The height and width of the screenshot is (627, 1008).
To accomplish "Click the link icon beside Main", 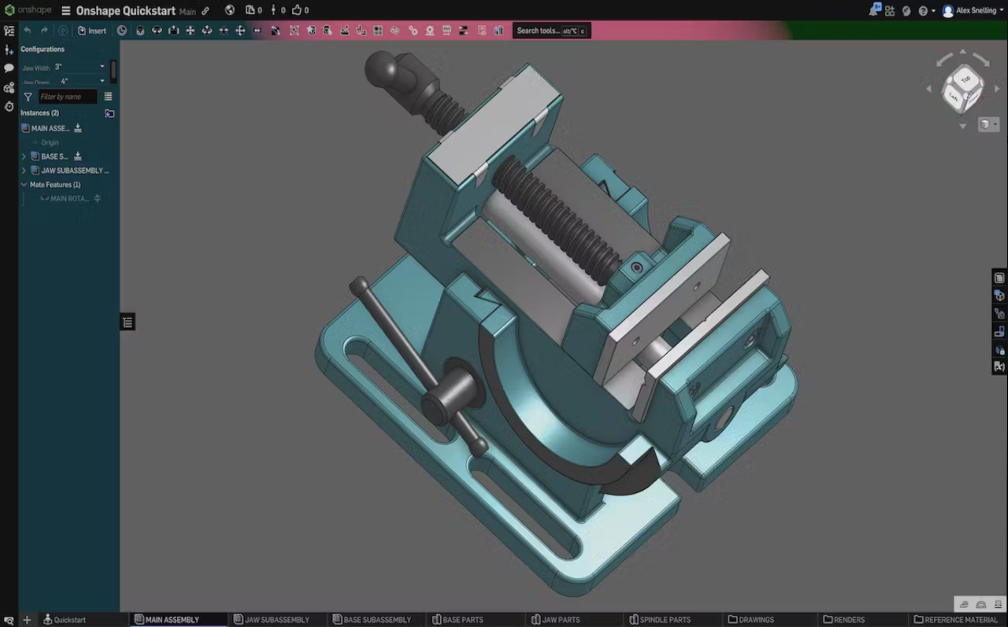I will tap(206, 11).
